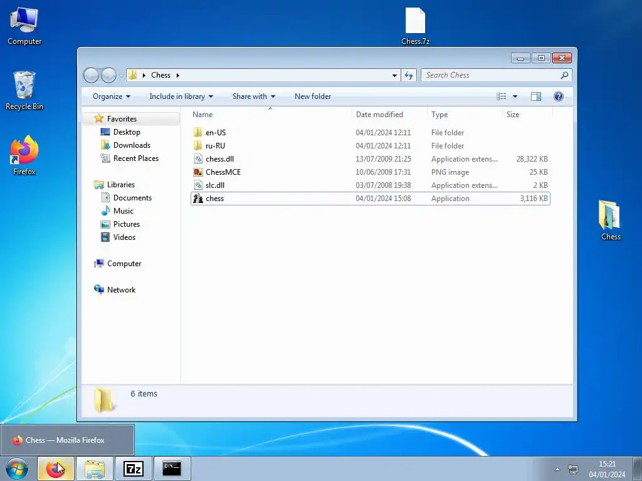The image size is (642, 481).
Task: Select the Chess folder on desktop
Action: 611,220
